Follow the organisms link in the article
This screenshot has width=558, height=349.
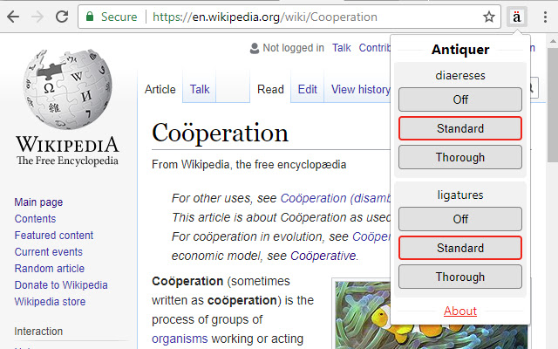pos(180,339)
